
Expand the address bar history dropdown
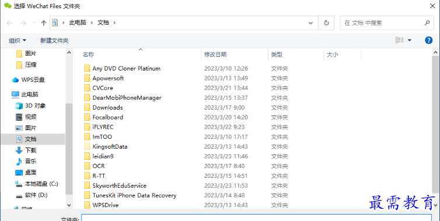(310, 23)
